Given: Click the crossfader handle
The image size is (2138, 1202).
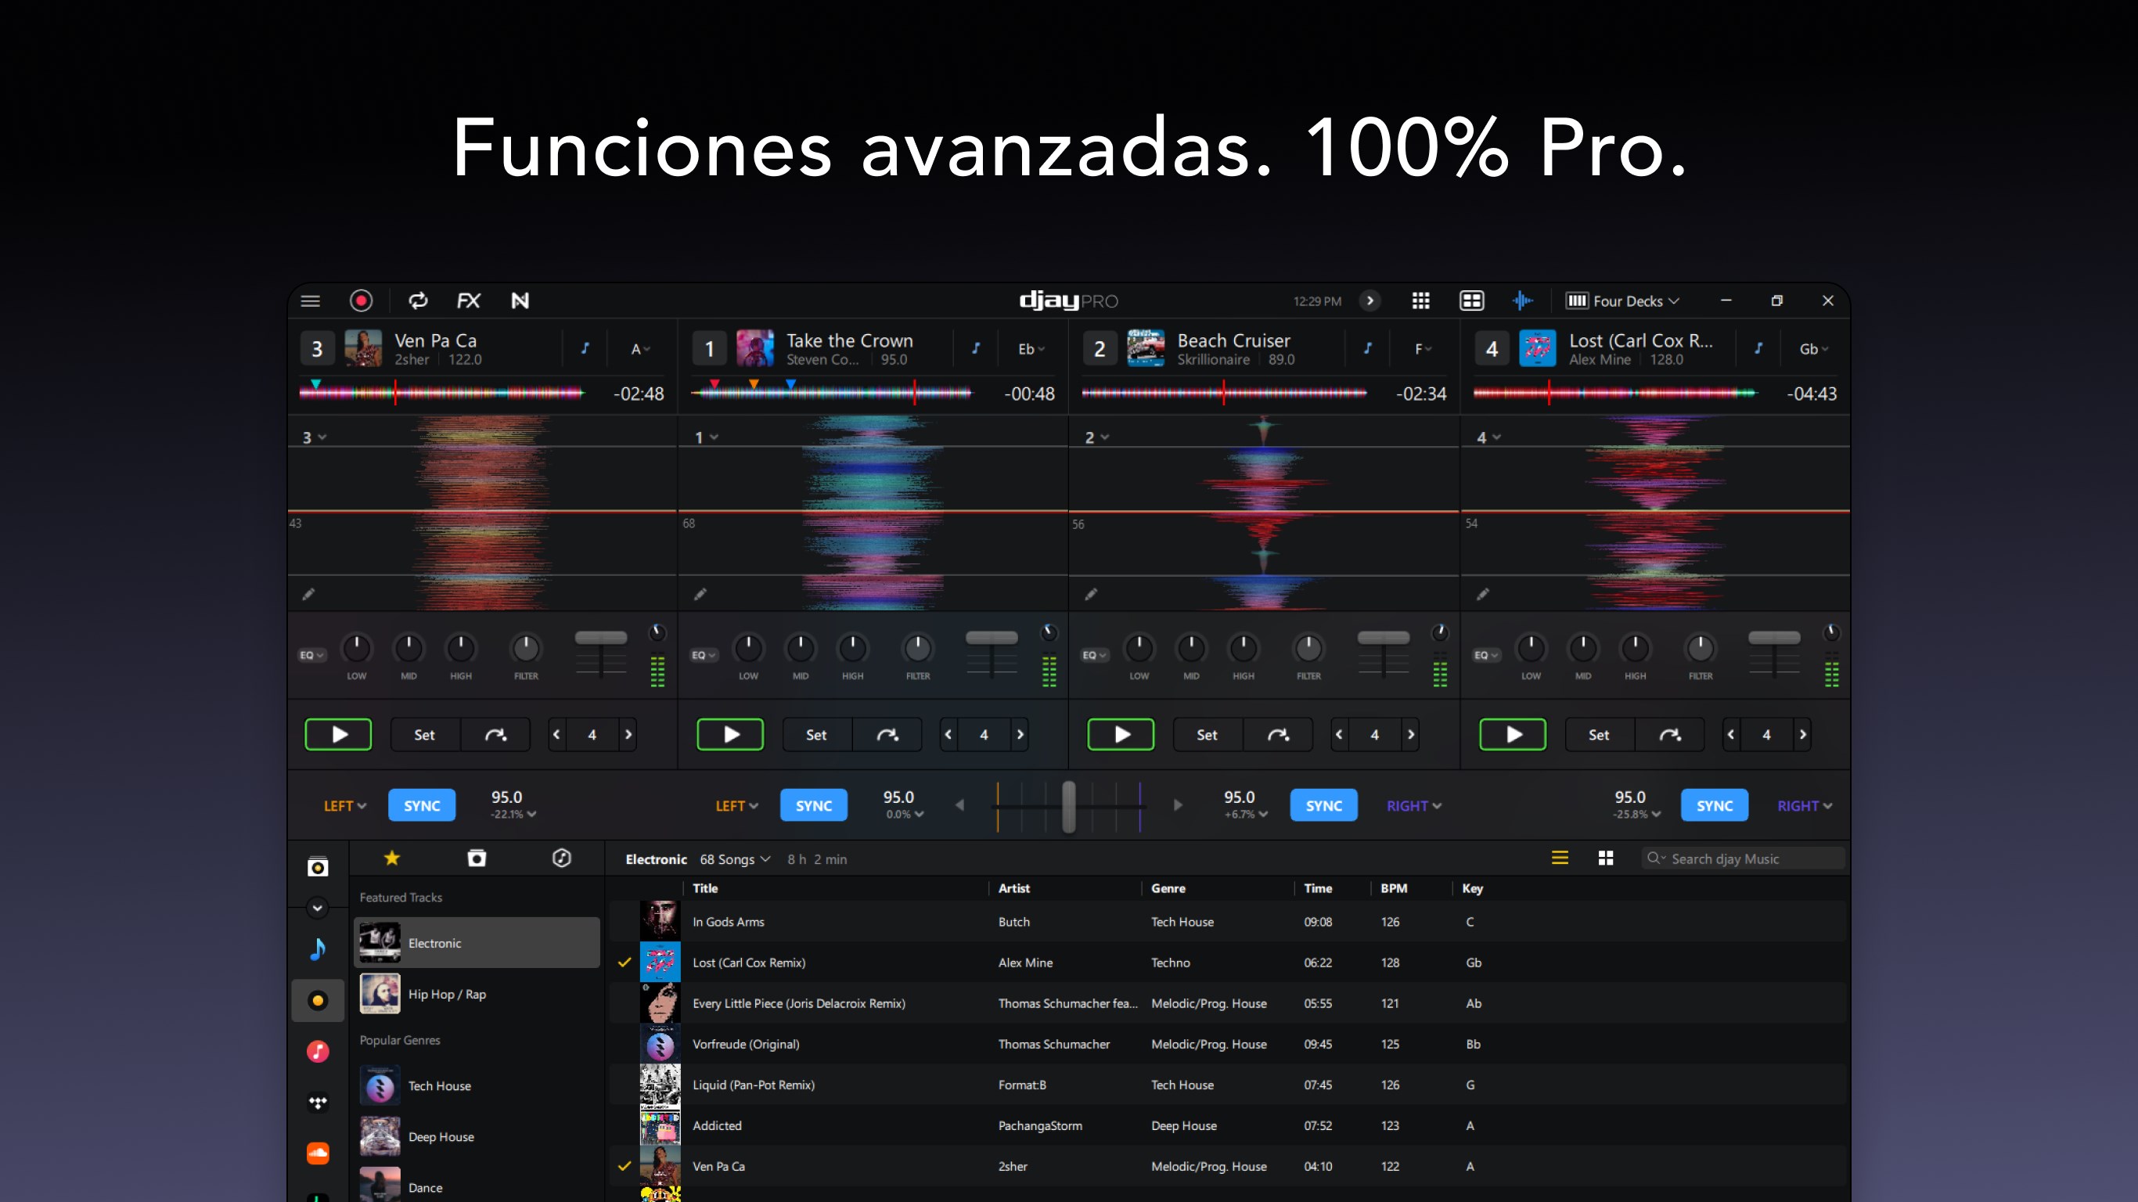Looking at the screenshot, I should 1069,805.
